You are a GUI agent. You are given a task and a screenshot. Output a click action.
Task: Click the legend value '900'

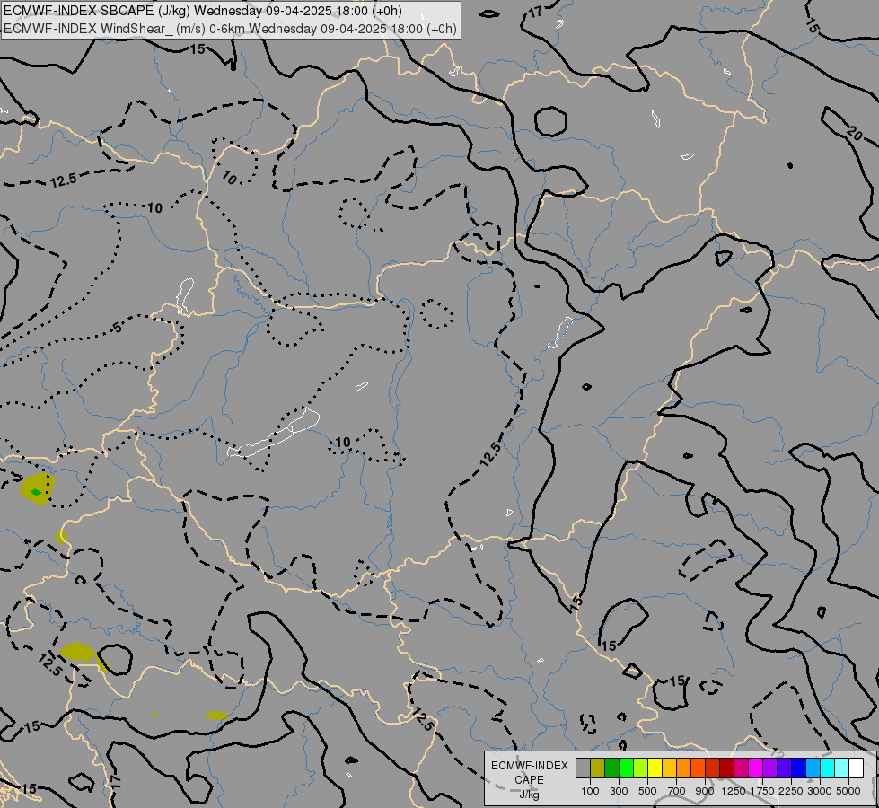[x=705, y=791]
